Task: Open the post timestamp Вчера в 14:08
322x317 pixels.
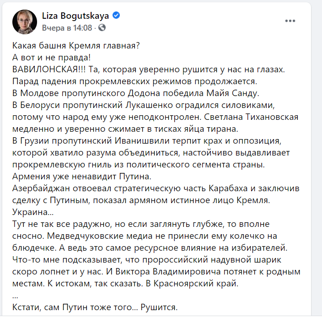Action: (x=67, y=28)
